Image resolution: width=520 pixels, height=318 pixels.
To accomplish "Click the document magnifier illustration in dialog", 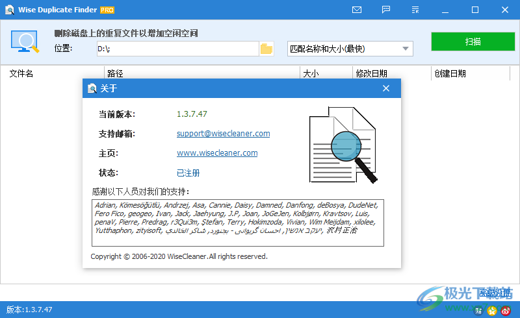I will [343, 145].
